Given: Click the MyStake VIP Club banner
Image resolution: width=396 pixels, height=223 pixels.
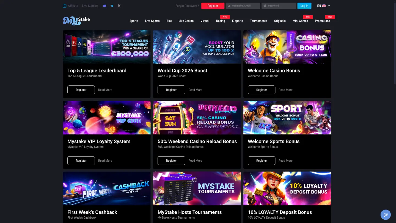Looking at the screenshot, I should pyautogui.click(x=107, y=118).
